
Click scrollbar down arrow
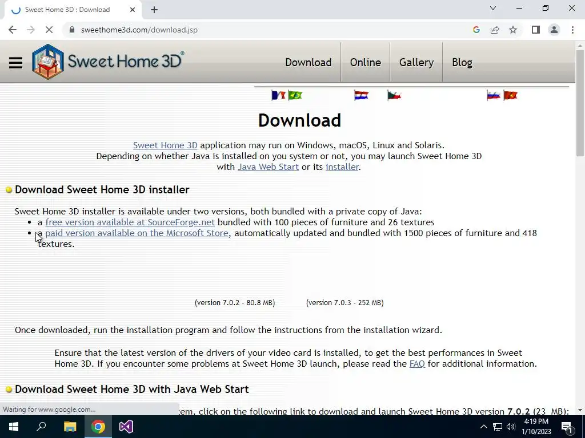580,410
